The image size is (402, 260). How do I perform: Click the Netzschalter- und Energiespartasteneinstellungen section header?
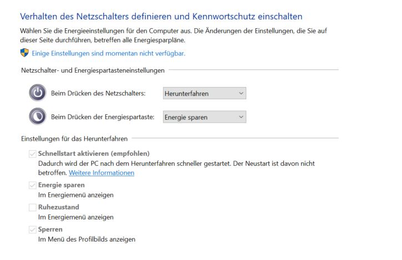pyautogui.click(x=93, y=70)
